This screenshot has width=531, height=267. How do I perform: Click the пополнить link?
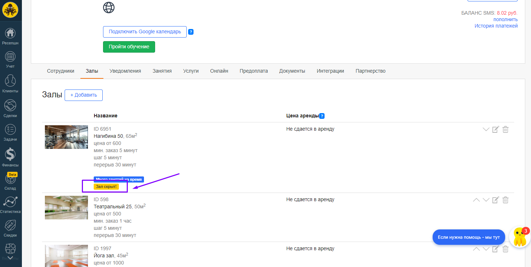click(506, 19)
